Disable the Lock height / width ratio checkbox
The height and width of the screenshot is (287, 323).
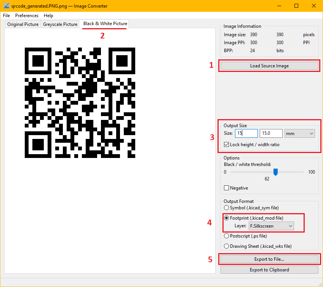click(x=225, y=144)
